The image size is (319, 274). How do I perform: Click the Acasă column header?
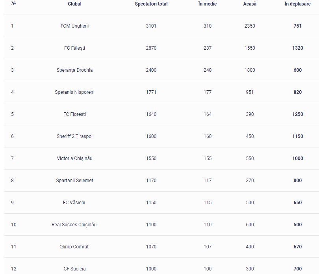(x=250, y=4)
